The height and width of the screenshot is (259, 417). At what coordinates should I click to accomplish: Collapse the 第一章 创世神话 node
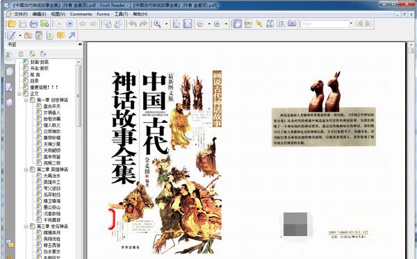tap(26, 100)
